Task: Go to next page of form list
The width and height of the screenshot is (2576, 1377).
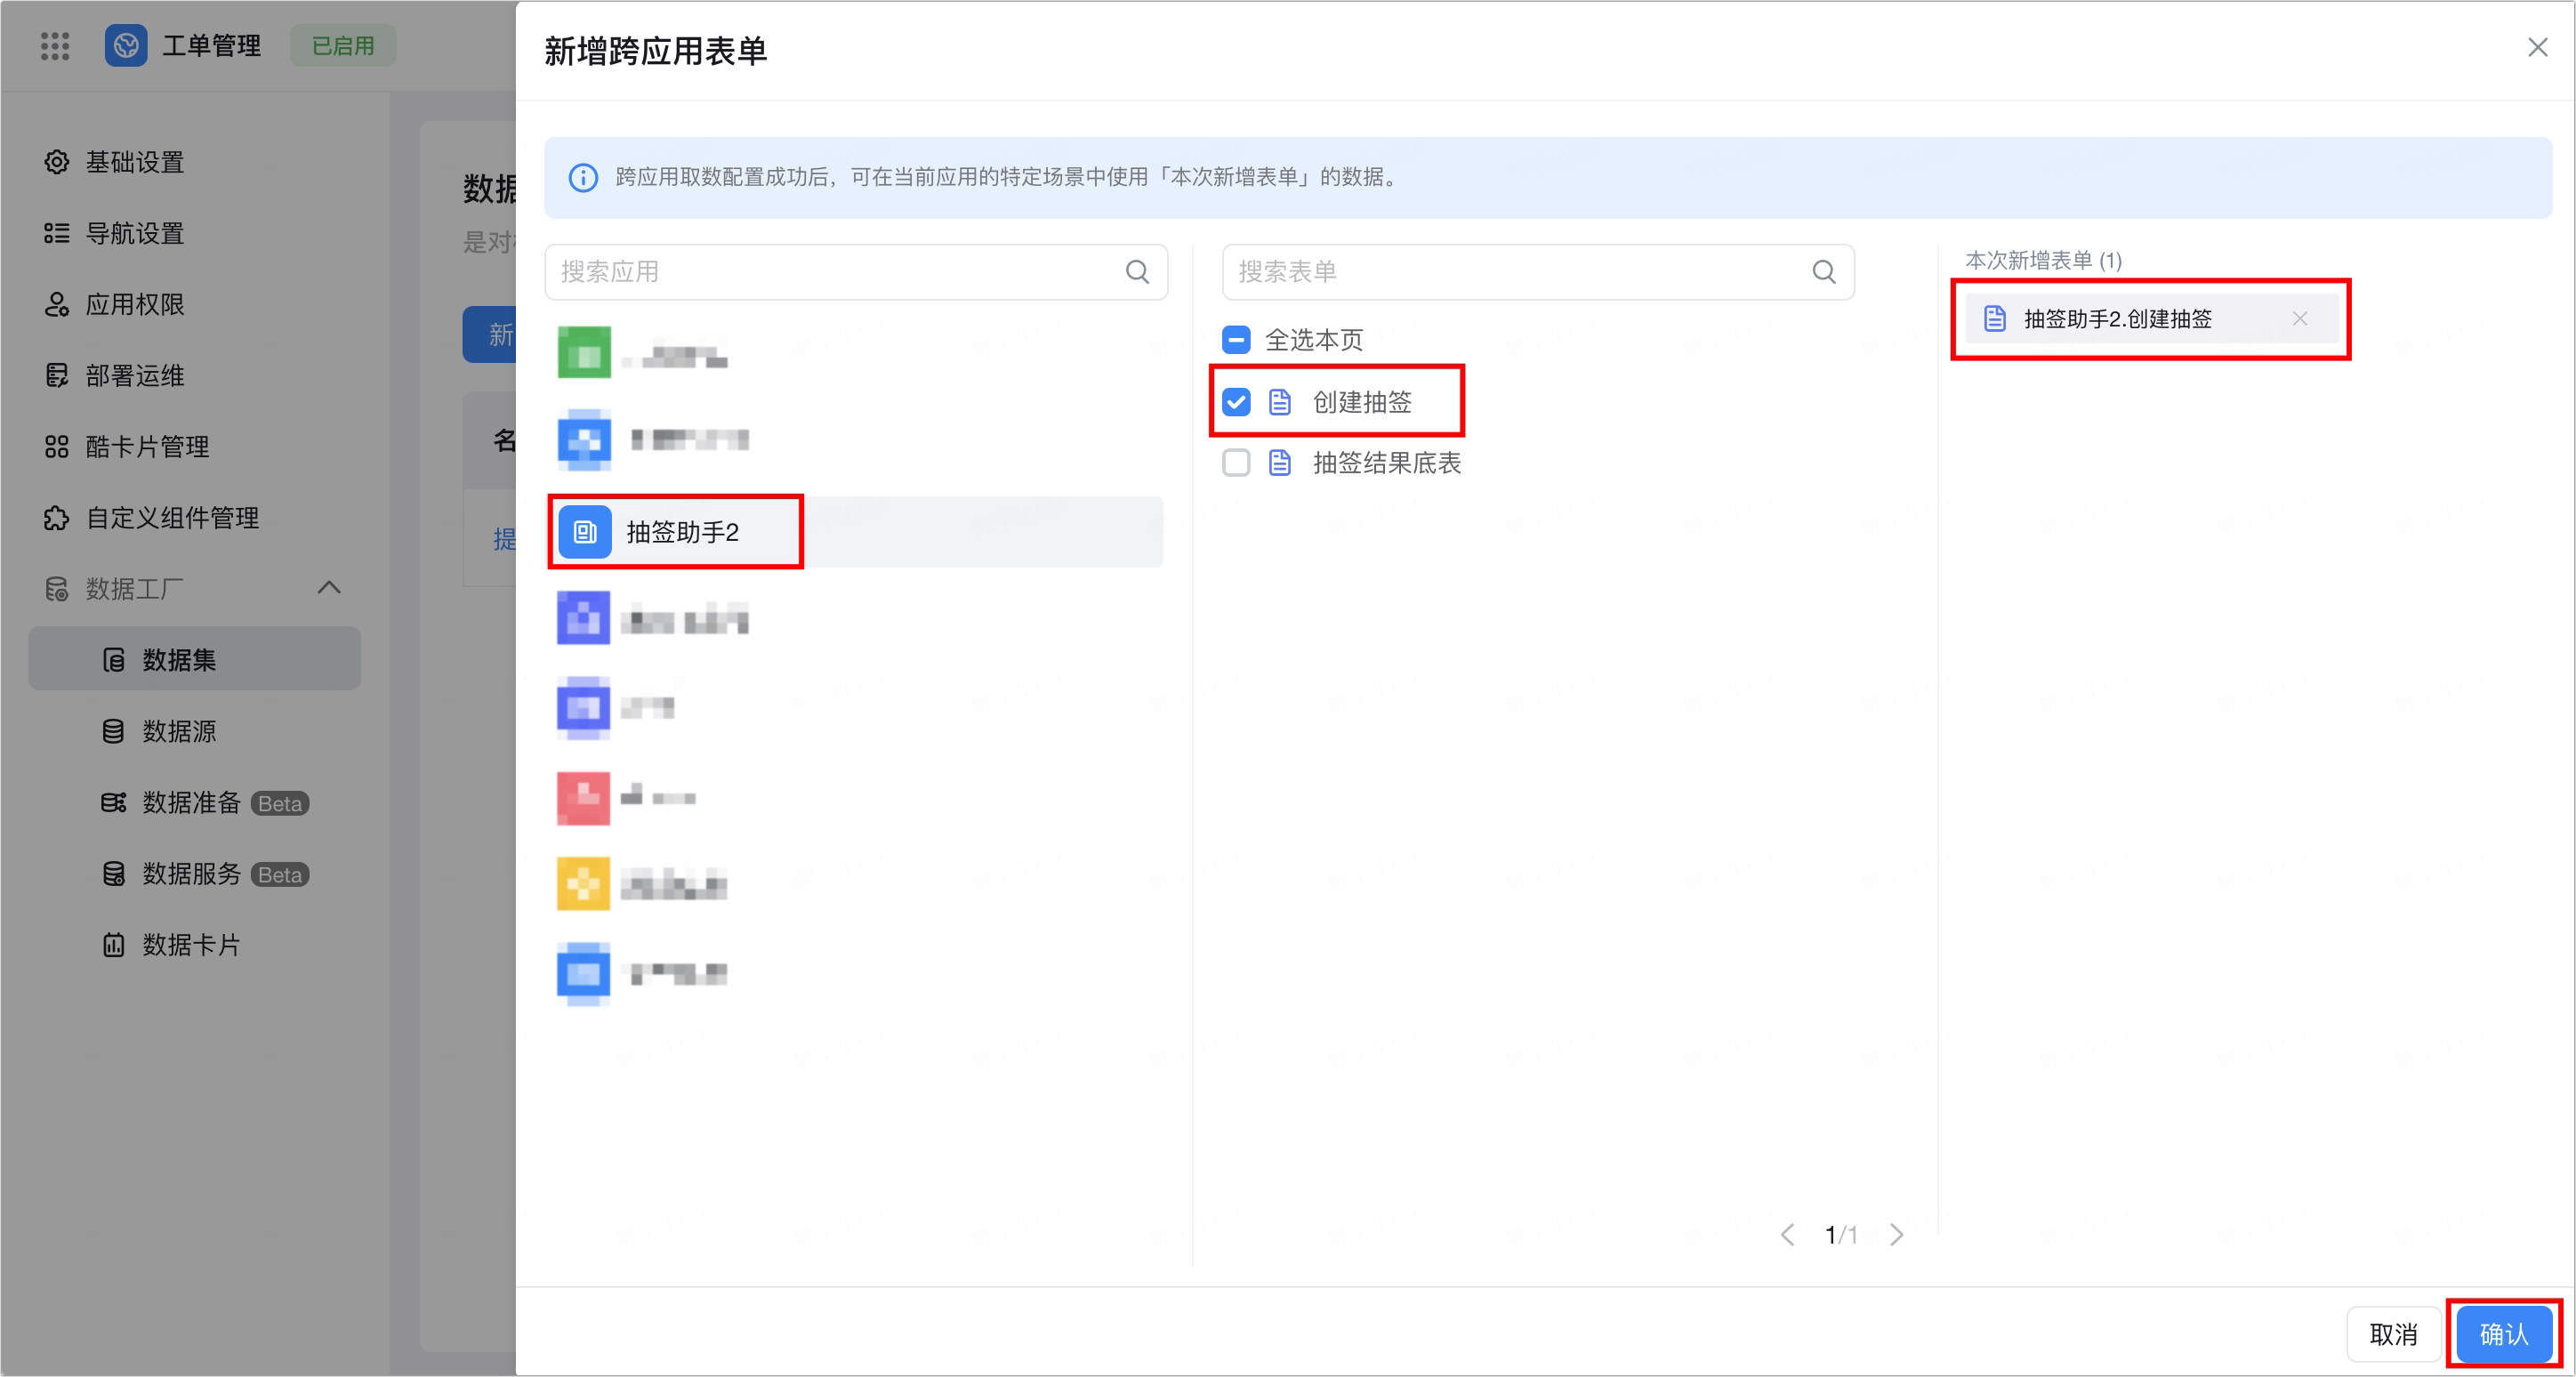Action: 1897,1235
